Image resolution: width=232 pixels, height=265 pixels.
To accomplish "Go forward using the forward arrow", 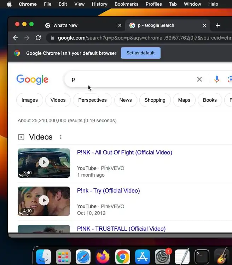I will [27, 38].
